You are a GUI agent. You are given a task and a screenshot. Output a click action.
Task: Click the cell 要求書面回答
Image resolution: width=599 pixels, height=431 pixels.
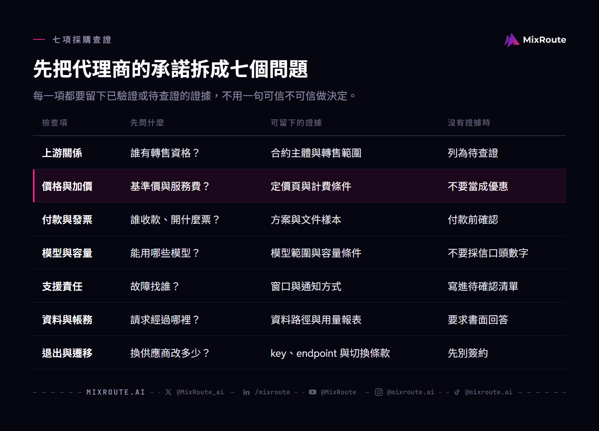click(x=478, y=320)
